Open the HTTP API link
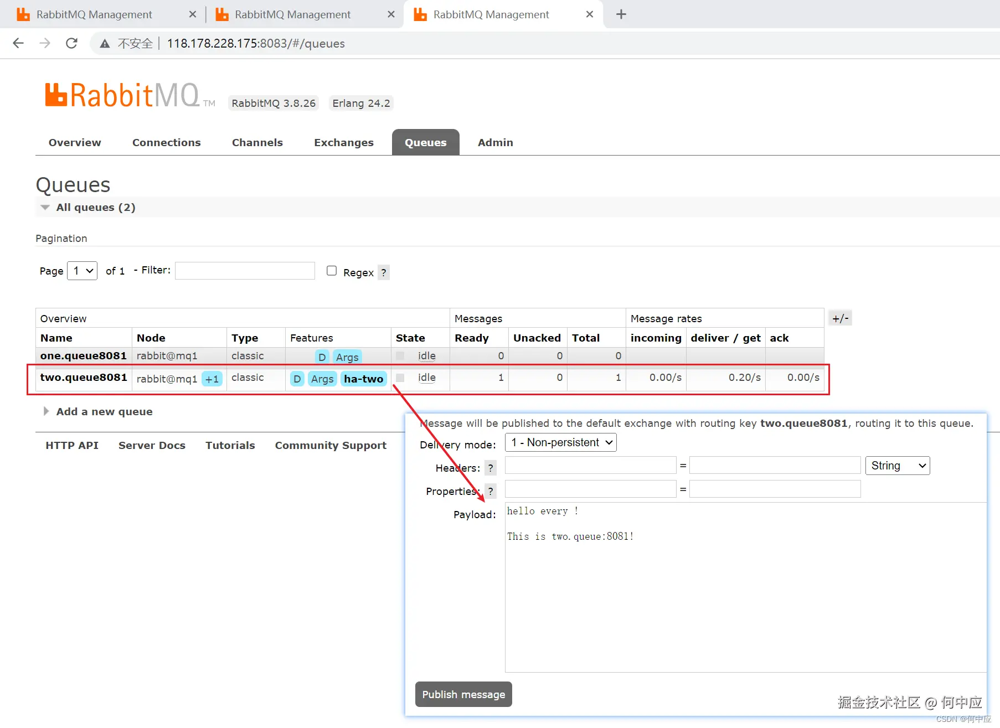 [x=72, y=445]
